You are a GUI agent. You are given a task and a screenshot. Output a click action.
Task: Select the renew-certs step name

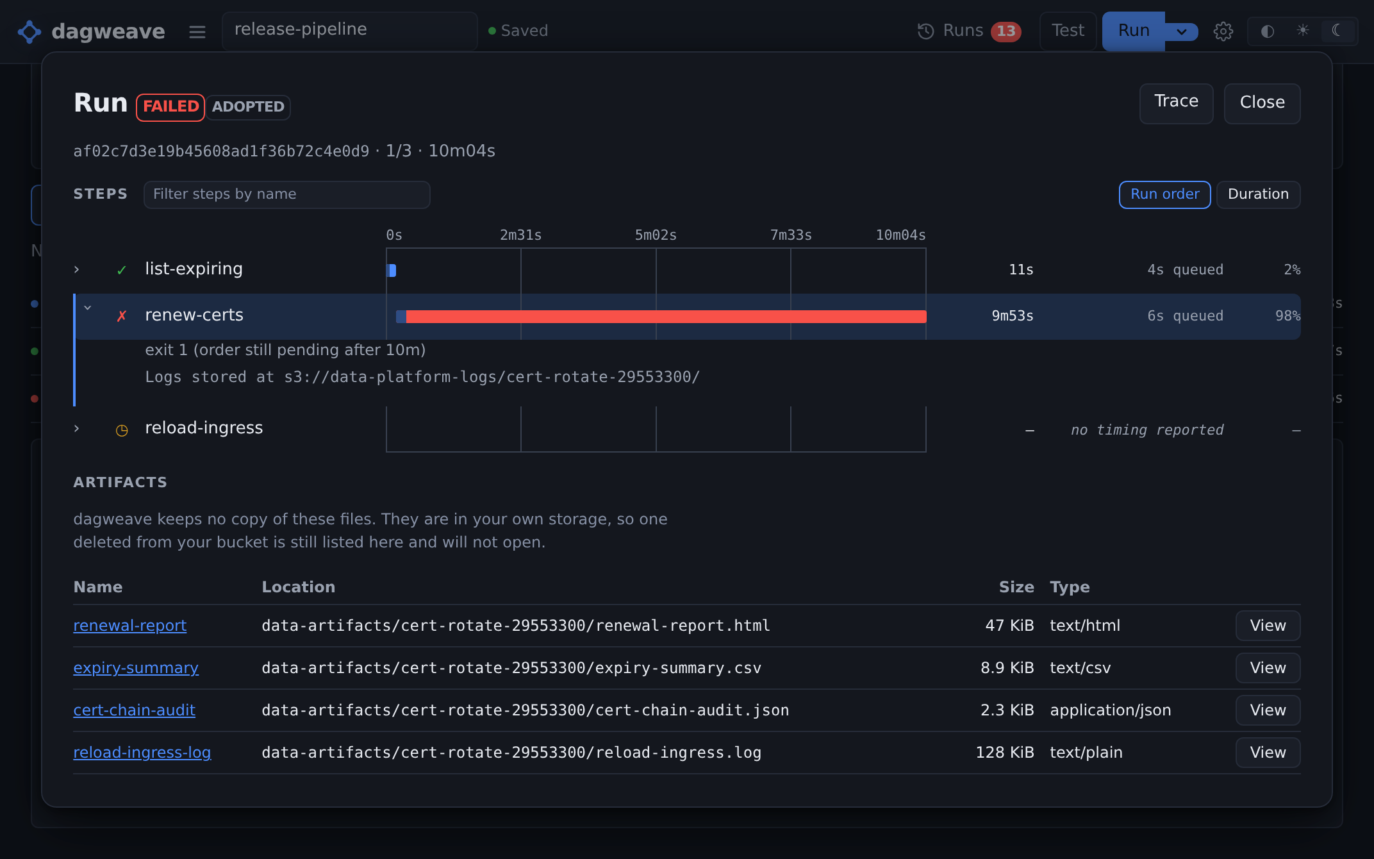[x=194, y=315]
